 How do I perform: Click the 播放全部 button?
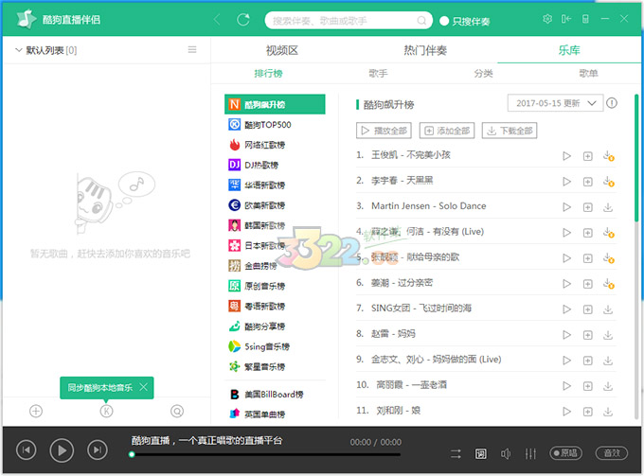click(384, 131)
